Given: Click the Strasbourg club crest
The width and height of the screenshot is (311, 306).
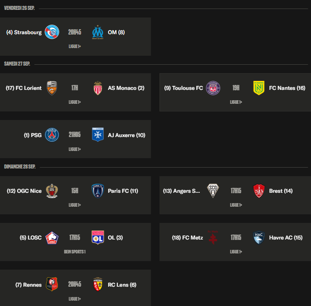Looking at the screenshot, I should (x=52, y=32).
